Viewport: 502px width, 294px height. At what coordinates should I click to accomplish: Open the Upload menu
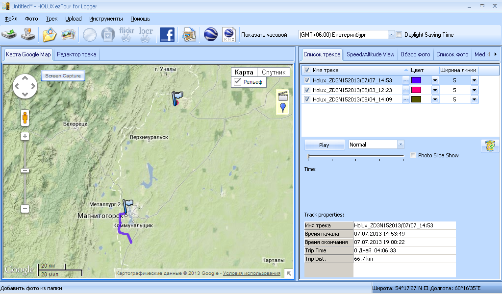(x=74, y=19)
